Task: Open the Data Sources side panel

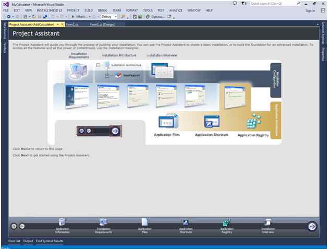Action: (5, 30)
